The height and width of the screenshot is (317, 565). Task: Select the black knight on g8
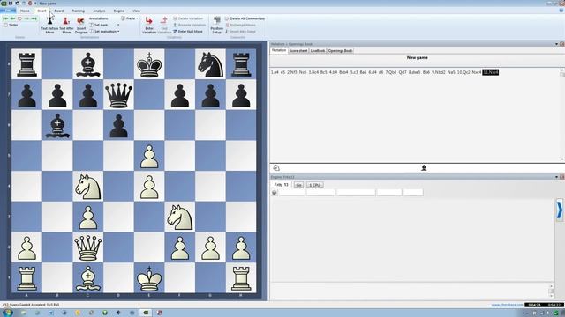click(210, 64)
